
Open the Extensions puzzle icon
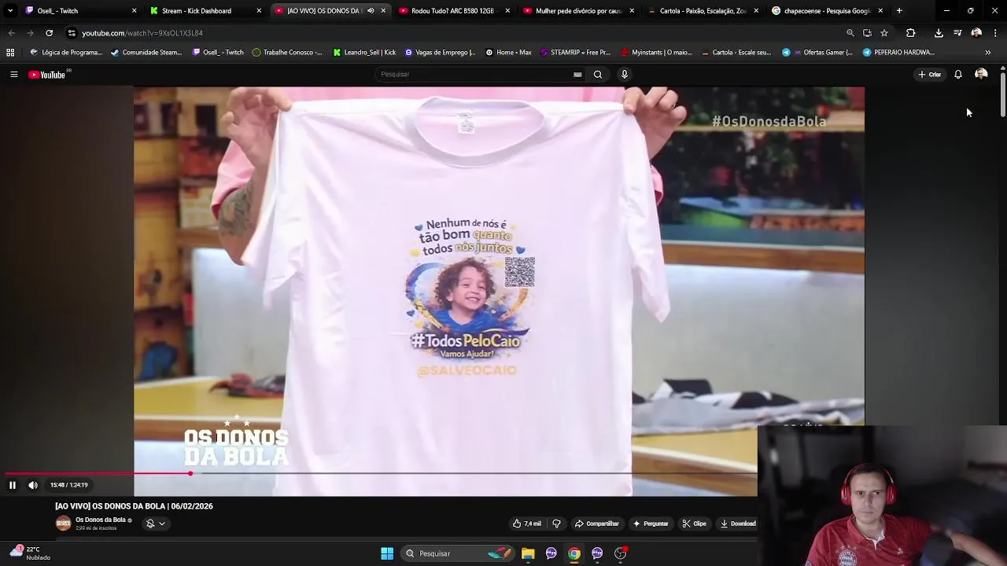[910, 33]
